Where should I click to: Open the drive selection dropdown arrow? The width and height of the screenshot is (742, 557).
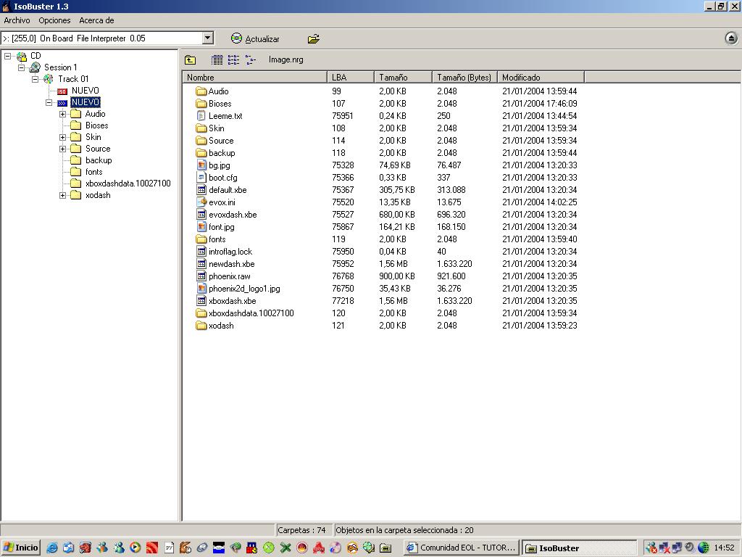click(207, 38)
